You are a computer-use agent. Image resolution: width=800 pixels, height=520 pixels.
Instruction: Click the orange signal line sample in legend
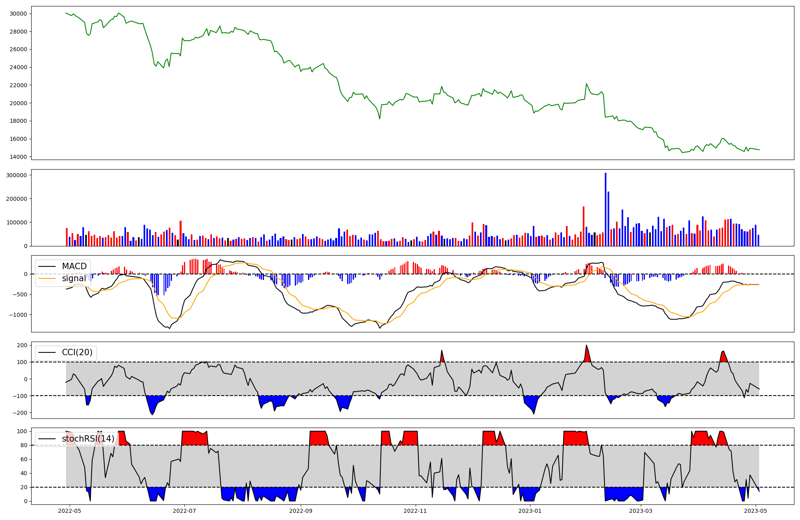tap(48, 278)
